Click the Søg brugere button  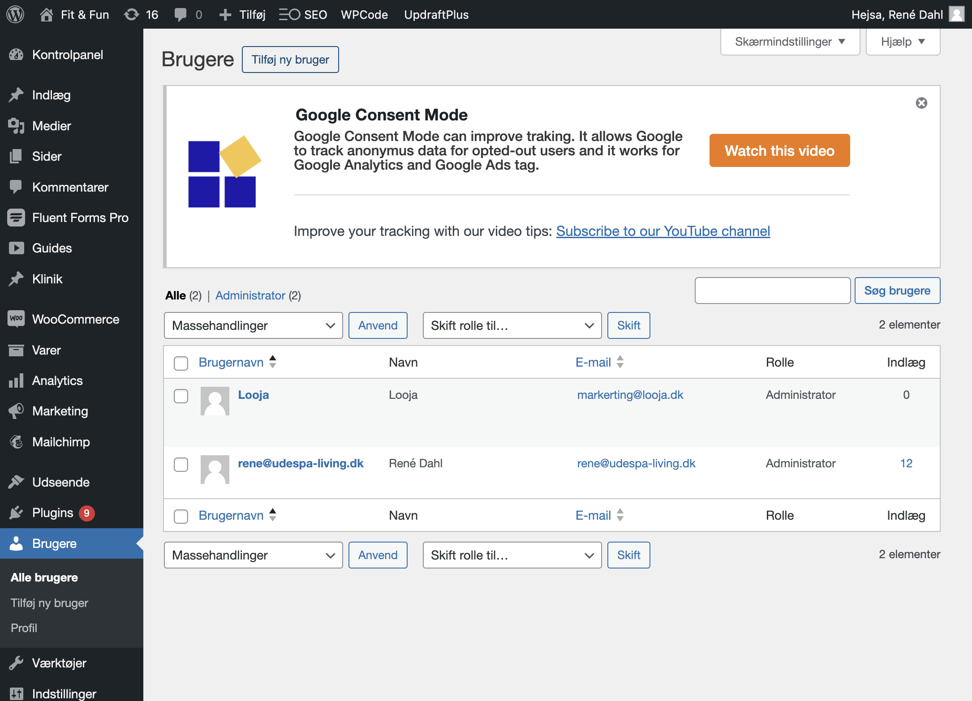tap(897, 291)
